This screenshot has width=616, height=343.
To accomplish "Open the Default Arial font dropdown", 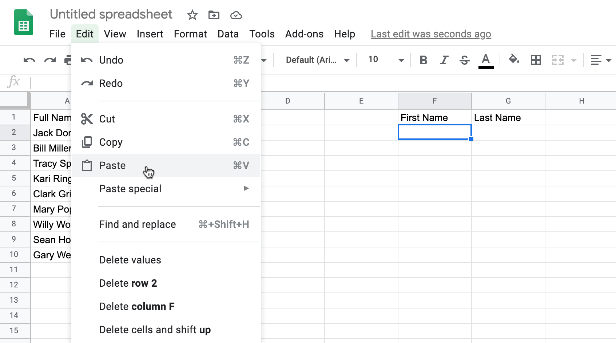I will click(x=317, y=60).
